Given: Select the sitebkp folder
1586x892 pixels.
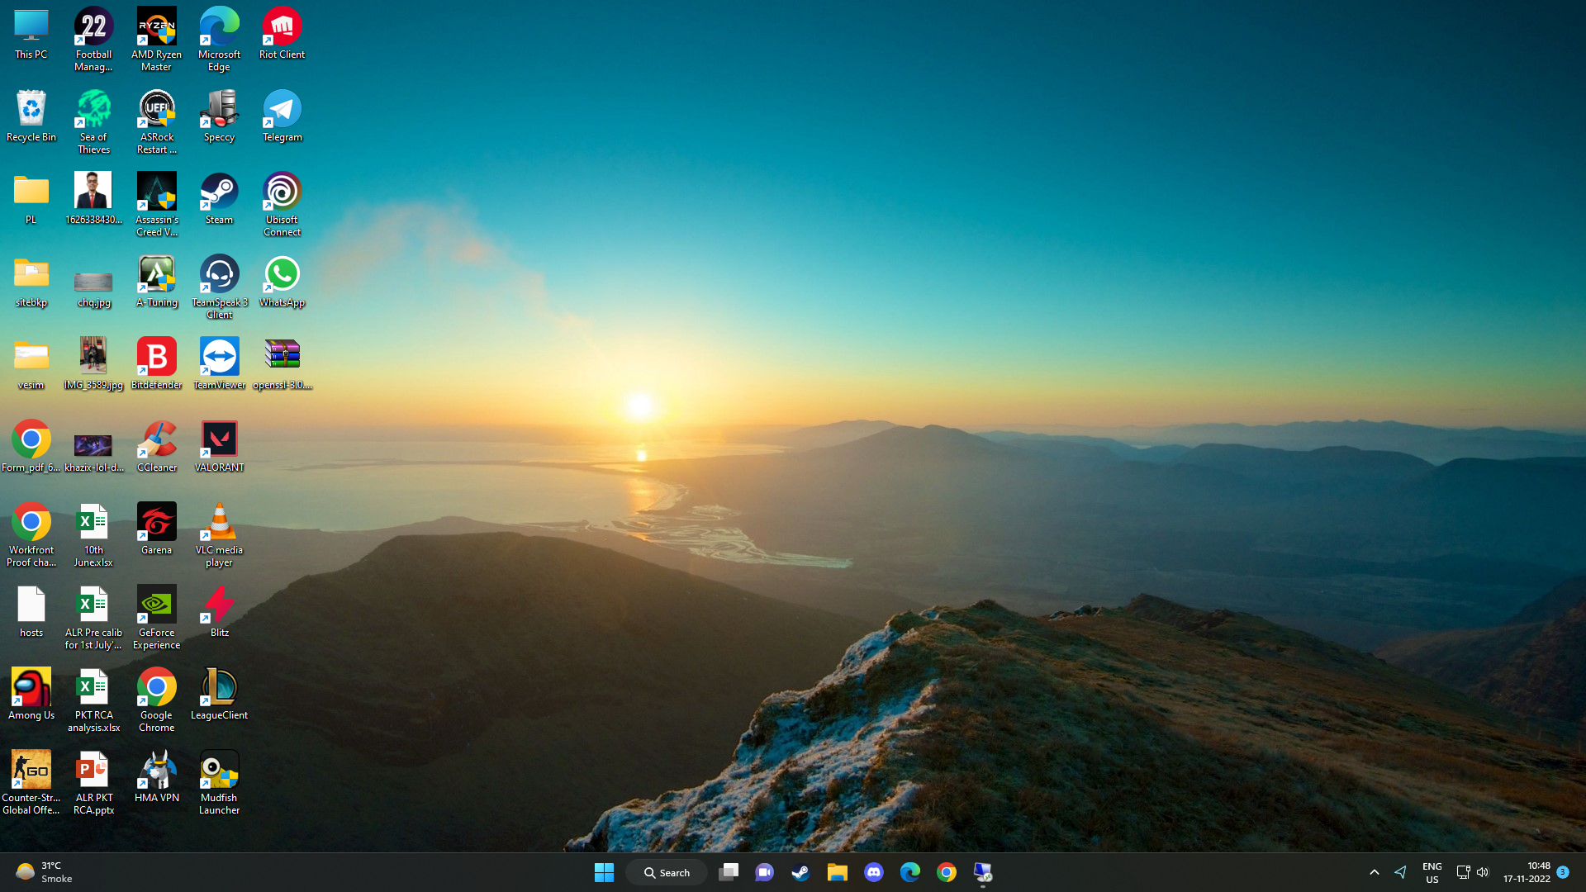Looking at the screenshot, I should 31,282.
